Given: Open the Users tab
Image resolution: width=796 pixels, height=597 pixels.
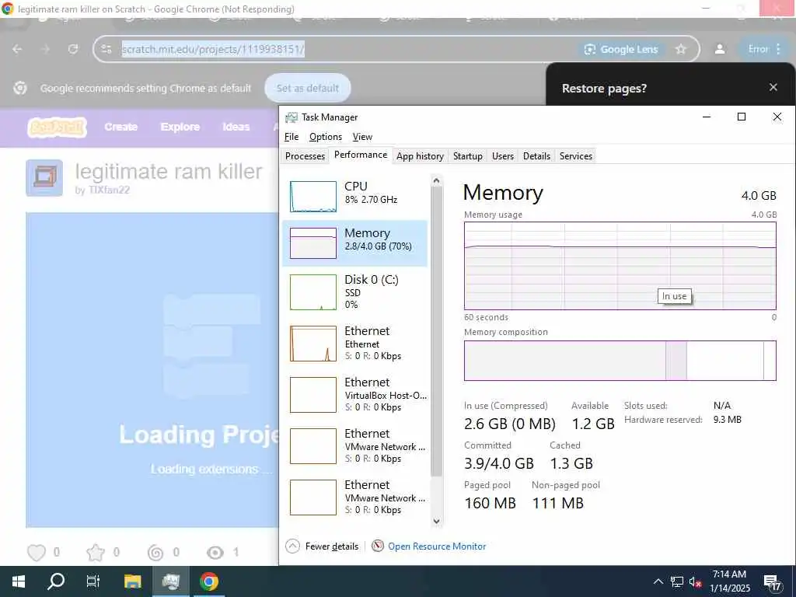Looking at the screenshot, I should [x=503, y=155].
